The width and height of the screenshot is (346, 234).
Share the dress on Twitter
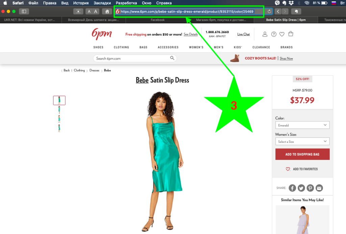point(301,188)
